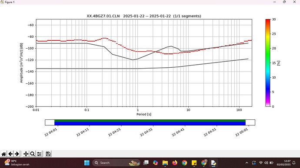This screenshot has height=168, width=300.
Task: Click the rainbow percentage colorbar
Action: coord(268,63)
